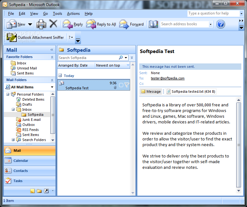The image size is (247, 207).
Task: Click the Forward button
Action: tap(131, 24)
